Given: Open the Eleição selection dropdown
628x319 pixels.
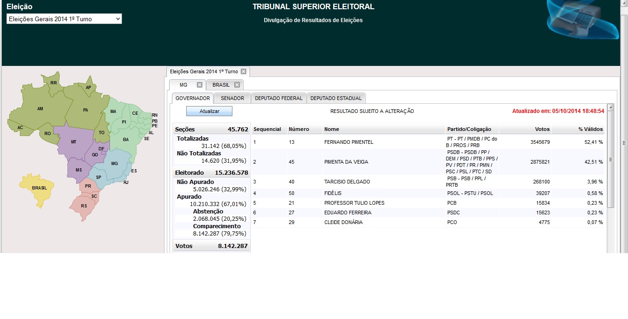Looking at the screenshot, I should click(64, 19).
